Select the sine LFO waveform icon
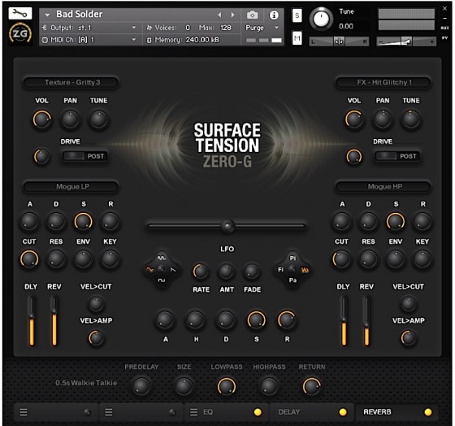The height and width of the screenshot is (426, 455). (162, 258)
